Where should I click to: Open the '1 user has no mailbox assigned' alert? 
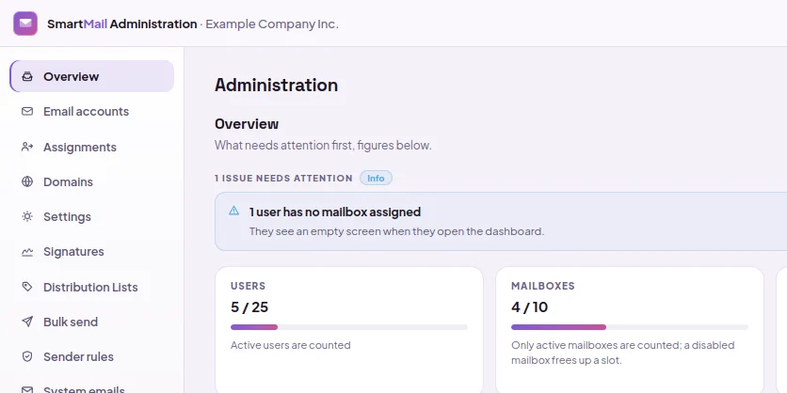pyautogui.click(x=501, y=221)
